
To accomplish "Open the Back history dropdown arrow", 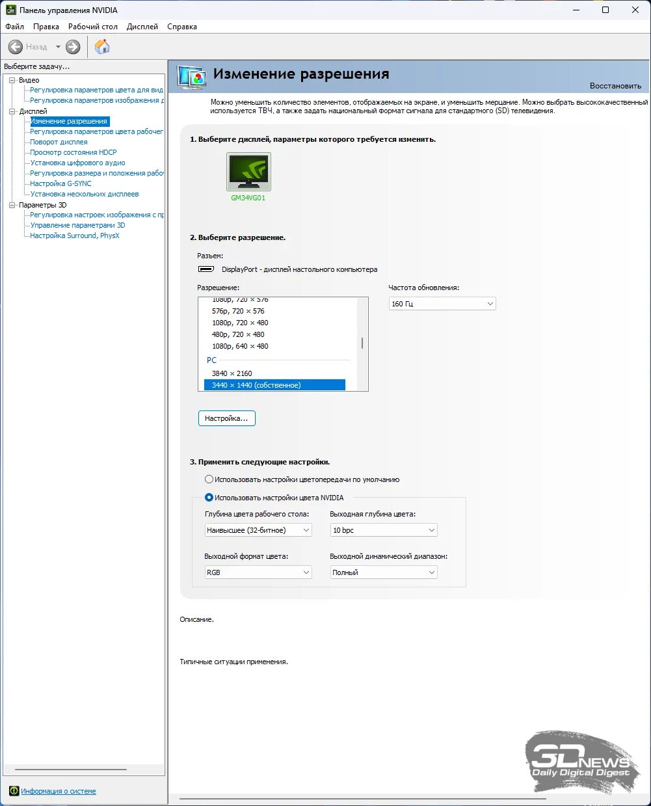I will (x=58, y=47).
